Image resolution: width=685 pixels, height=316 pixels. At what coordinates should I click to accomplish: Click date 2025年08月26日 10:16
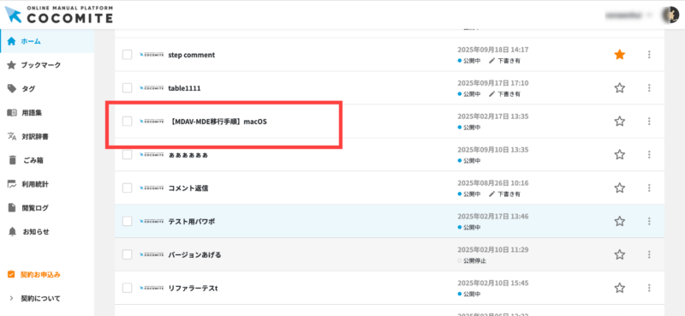[x=493, y=182]
